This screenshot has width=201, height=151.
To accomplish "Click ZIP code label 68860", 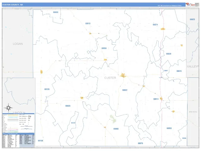I will [x=116, y=129].
